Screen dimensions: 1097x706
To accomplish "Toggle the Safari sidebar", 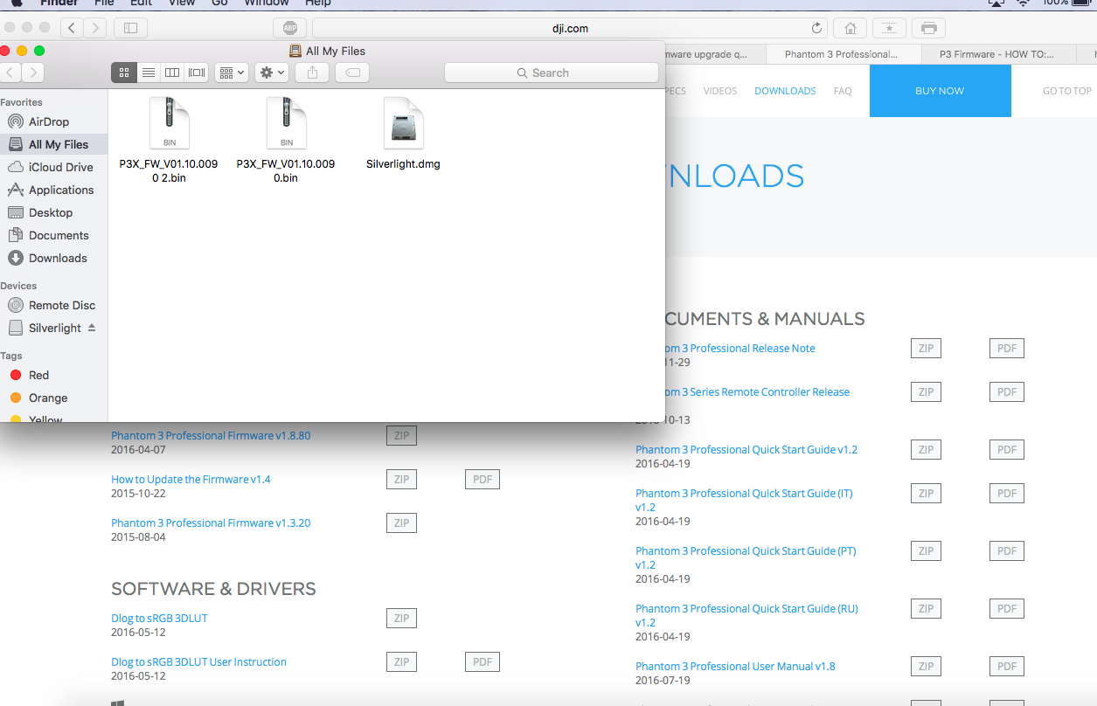I will coord(130,28).
